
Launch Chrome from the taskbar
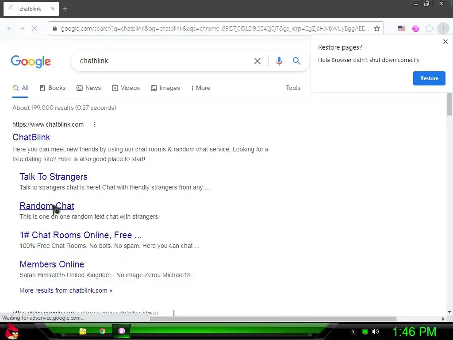coord(102,331)
